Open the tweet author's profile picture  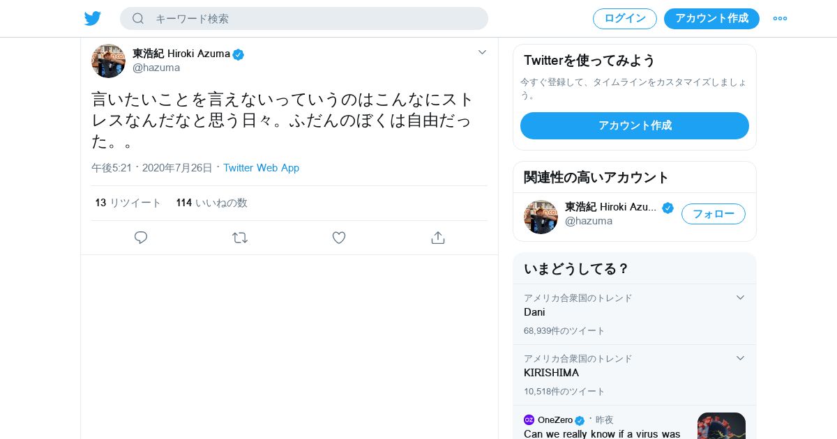click(108, 61)
